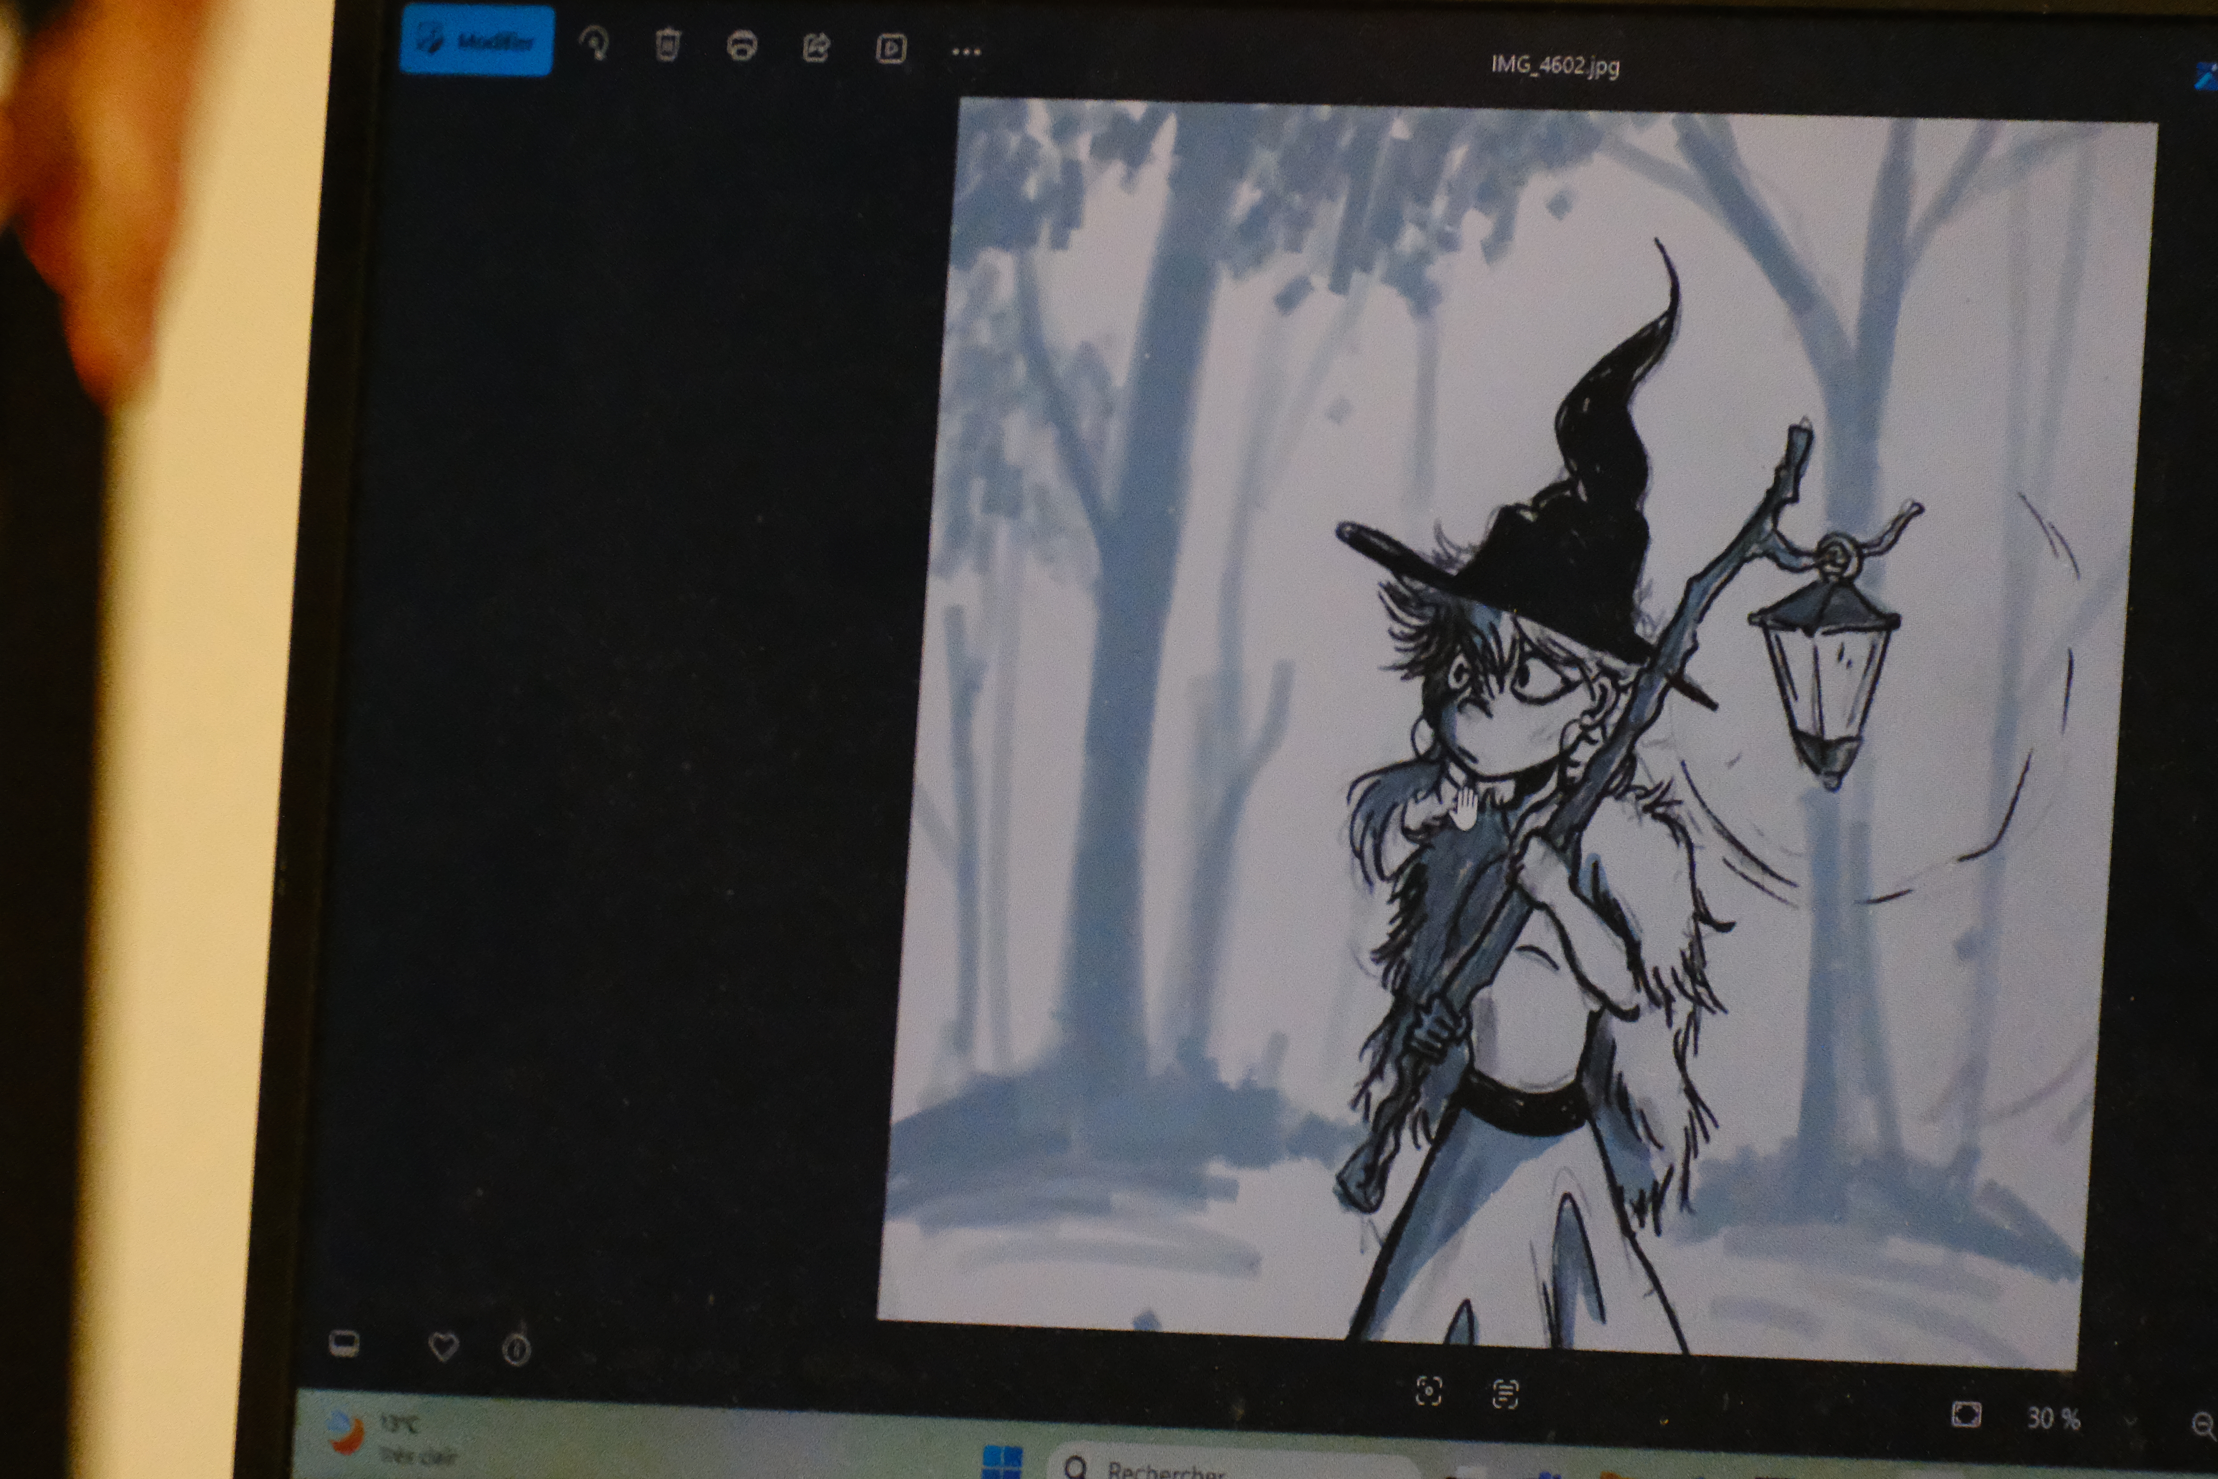Mark photo as favorite with heart icon
Screen dimensions: 2218x1479
pyautogui.click(x=443, y=1347)
